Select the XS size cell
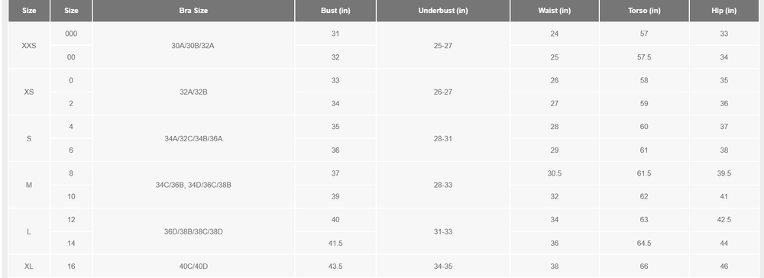Image resolution: width=764 pixels, height=278 pixels. point(29,92)
